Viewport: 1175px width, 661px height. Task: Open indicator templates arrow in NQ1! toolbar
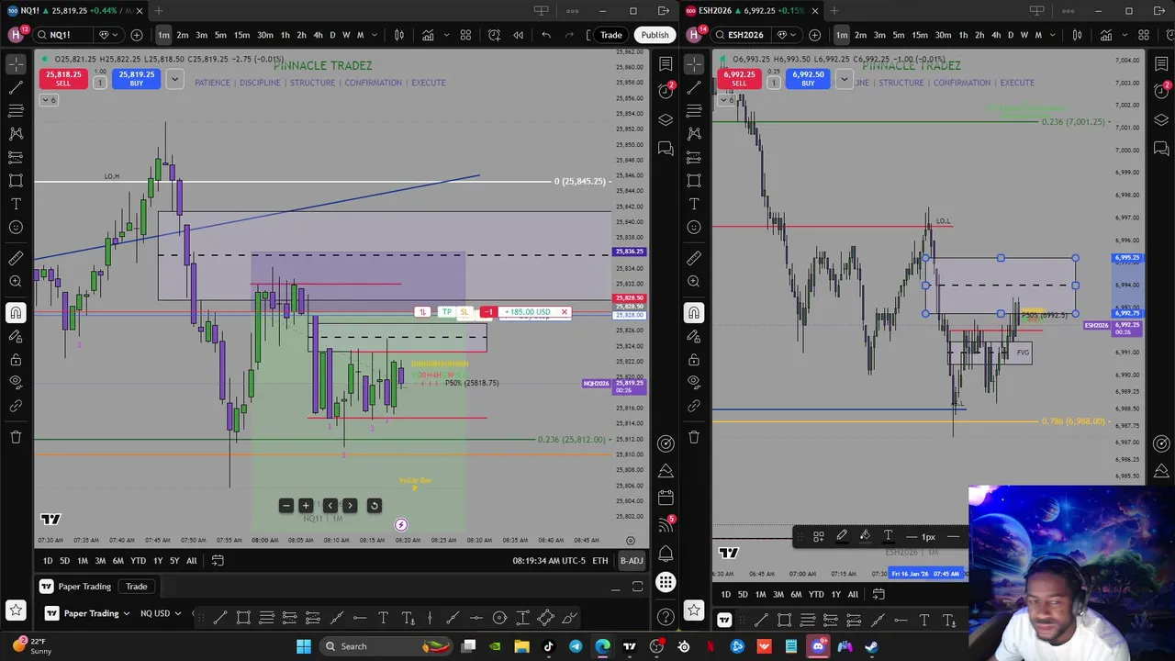pyautogui.click(x=445, y=35)
